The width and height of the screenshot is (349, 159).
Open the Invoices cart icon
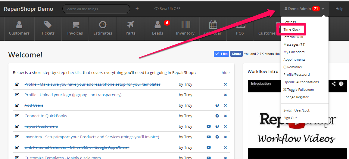point(75,25)
